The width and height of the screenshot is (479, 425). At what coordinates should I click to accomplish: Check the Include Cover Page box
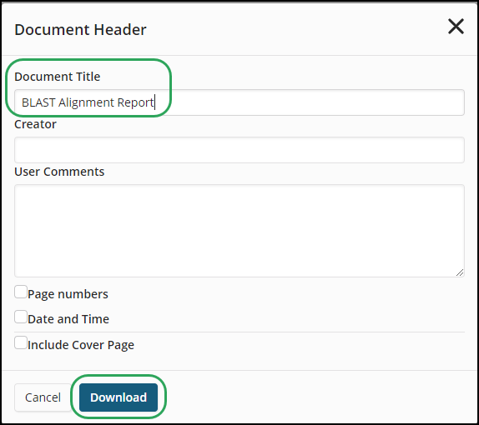point(21,342)
